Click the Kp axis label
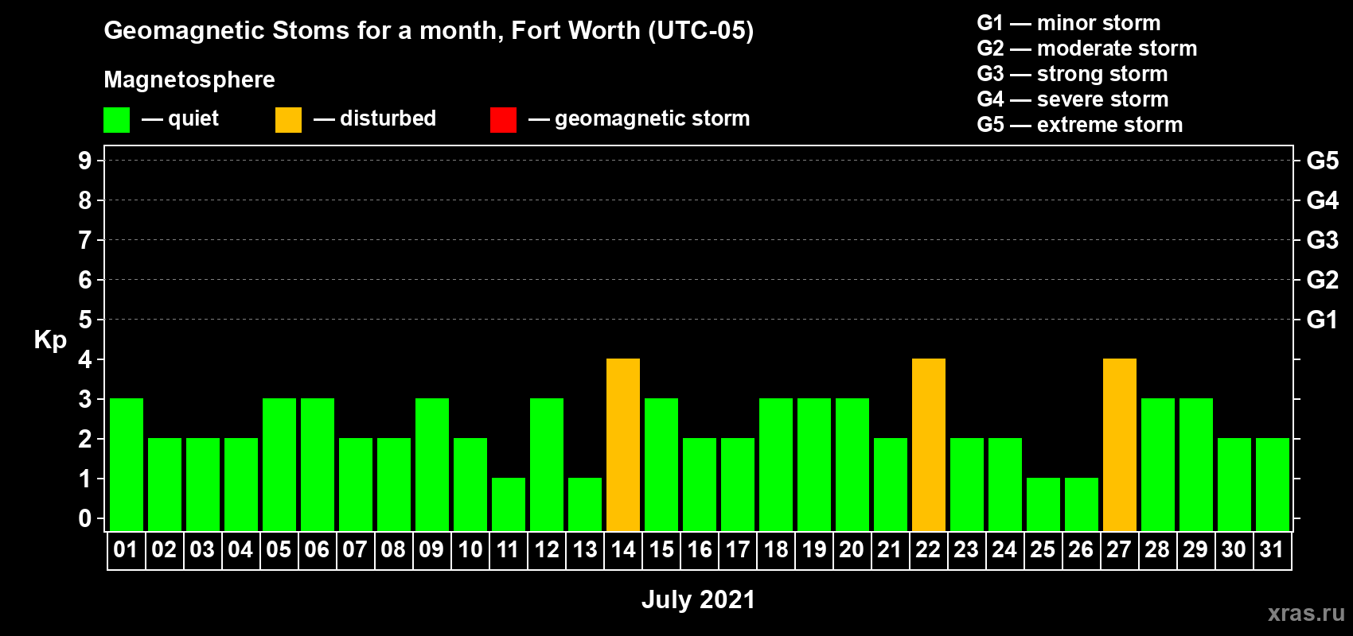The image size is (1353, 636). point(50,340)
